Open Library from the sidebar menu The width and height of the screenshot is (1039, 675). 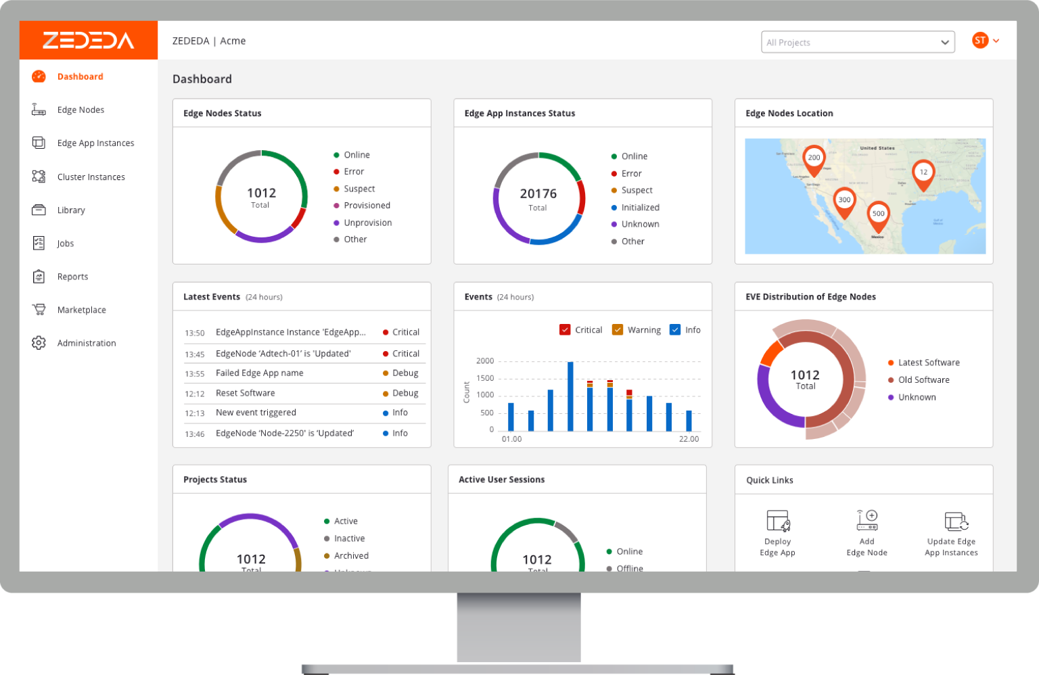coord(71,210)
